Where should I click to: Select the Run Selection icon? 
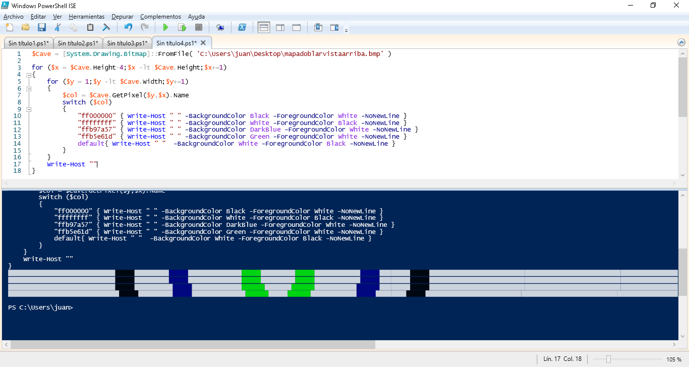point(182,27)
